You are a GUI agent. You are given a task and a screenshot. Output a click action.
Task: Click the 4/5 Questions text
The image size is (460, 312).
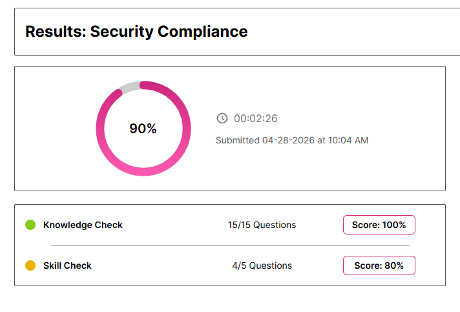(262, 265)
